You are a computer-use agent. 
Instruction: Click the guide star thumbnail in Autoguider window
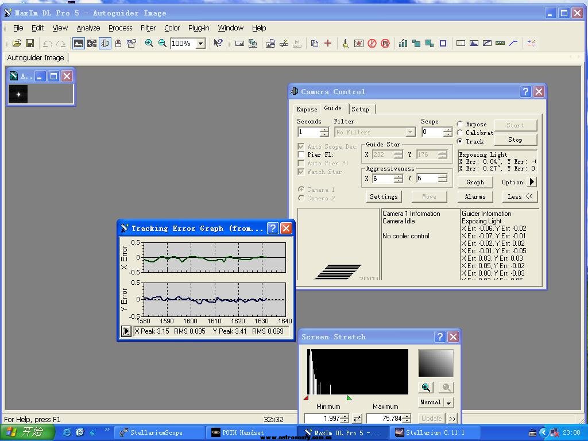click(18, 94)
